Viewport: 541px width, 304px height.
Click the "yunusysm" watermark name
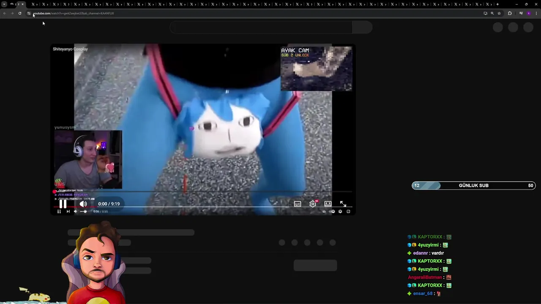point(65,128)
